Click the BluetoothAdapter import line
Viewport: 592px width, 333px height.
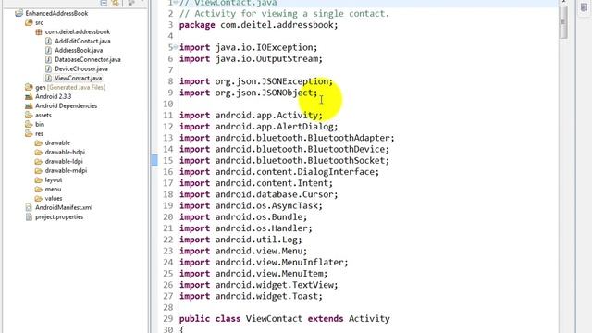(287, 138)
